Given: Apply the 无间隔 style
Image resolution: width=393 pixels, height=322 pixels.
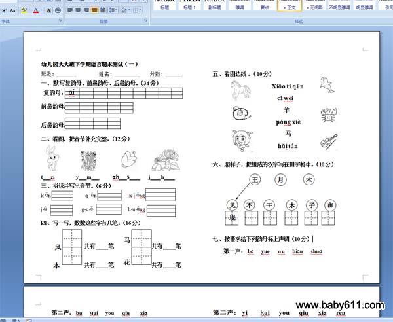Looking at the screenshot, I should click(314, 5).
